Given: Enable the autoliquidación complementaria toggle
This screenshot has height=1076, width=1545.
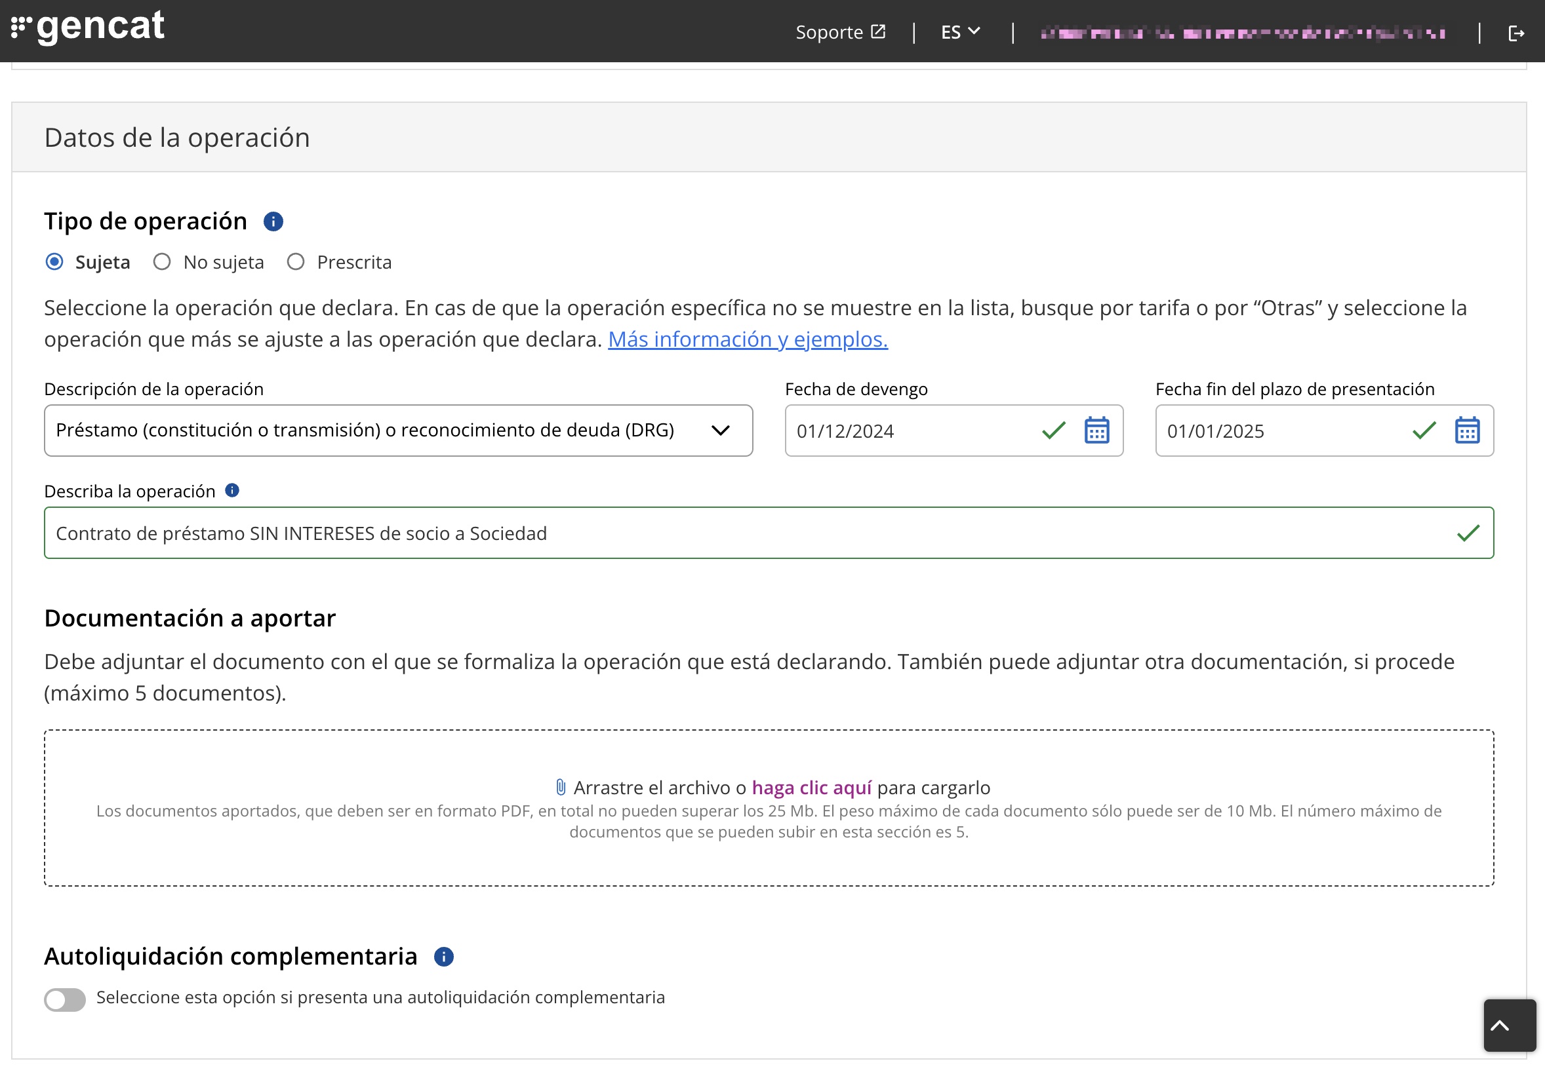Looking at the screenshot, I should click(x=66, y=999).
